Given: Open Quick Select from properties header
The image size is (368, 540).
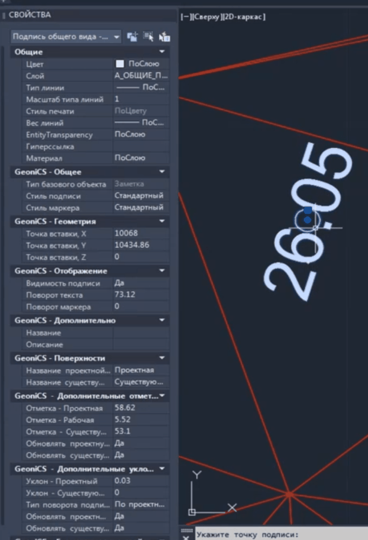Looking at the screenshot, I should (164, 37).
